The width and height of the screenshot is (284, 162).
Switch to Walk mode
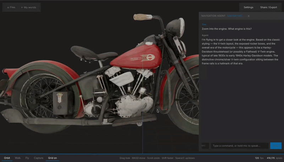point(17,158)
